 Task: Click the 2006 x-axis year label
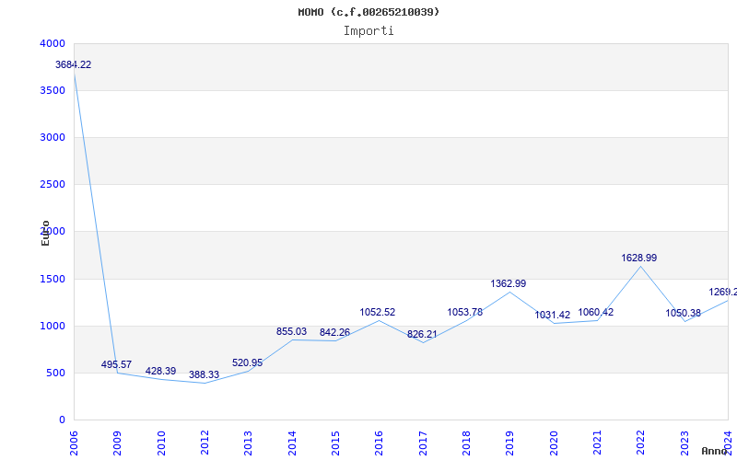[x=74, y=443]
